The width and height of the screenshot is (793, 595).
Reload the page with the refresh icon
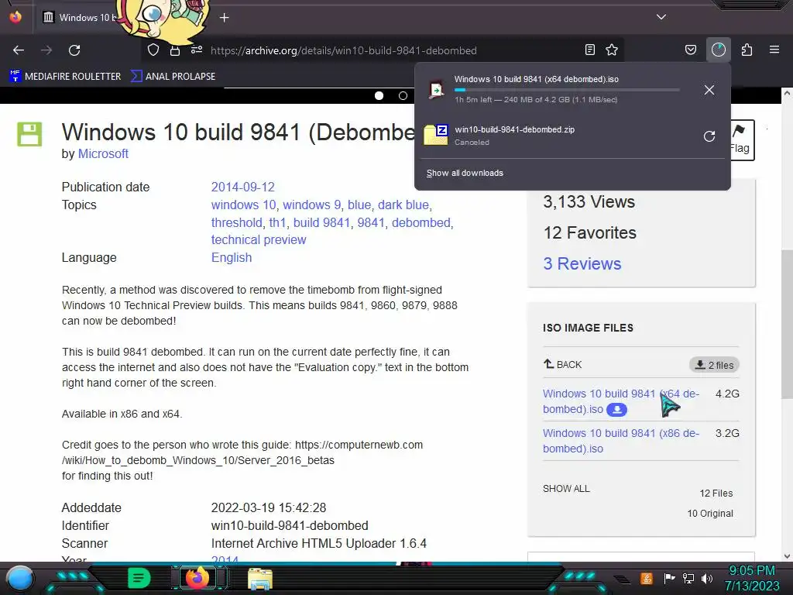coord(74,50)
